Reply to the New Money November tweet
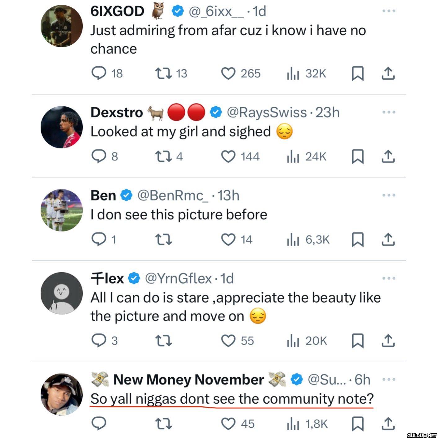 tap(99, 424)
